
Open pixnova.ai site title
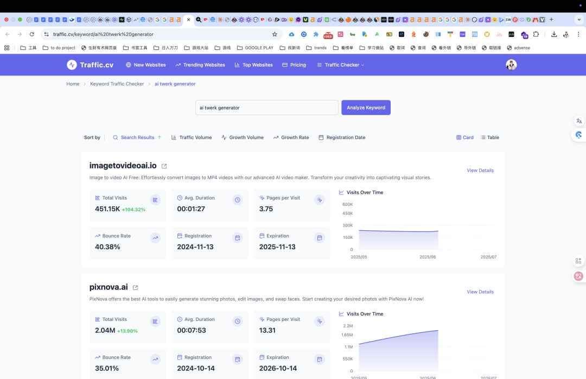tap(109, 287)
